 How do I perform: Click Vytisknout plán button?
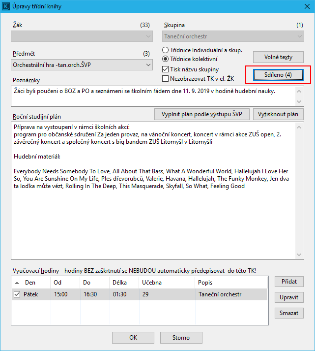[279, 114]
